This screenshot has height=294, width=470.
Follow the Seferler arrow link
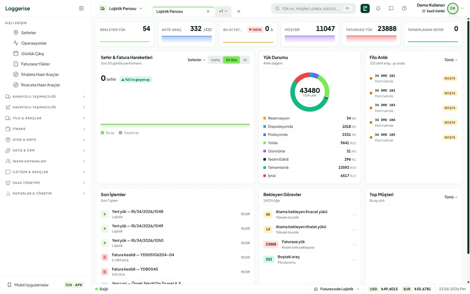[197, 60]
